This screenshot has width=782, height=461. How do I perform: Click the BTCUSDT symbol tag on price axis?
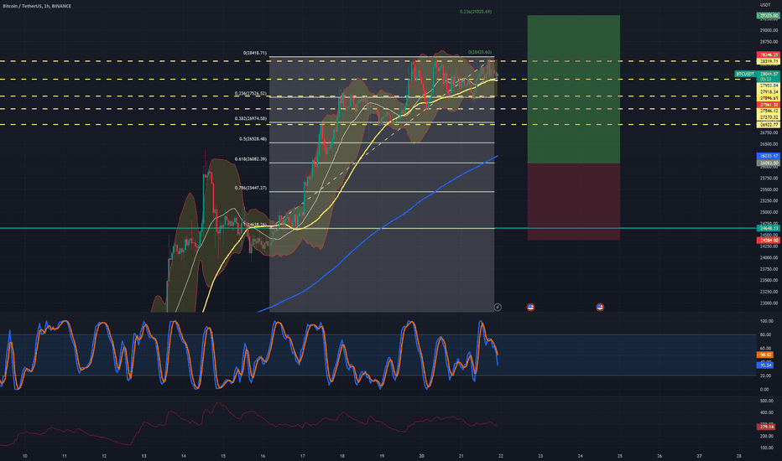745,74
